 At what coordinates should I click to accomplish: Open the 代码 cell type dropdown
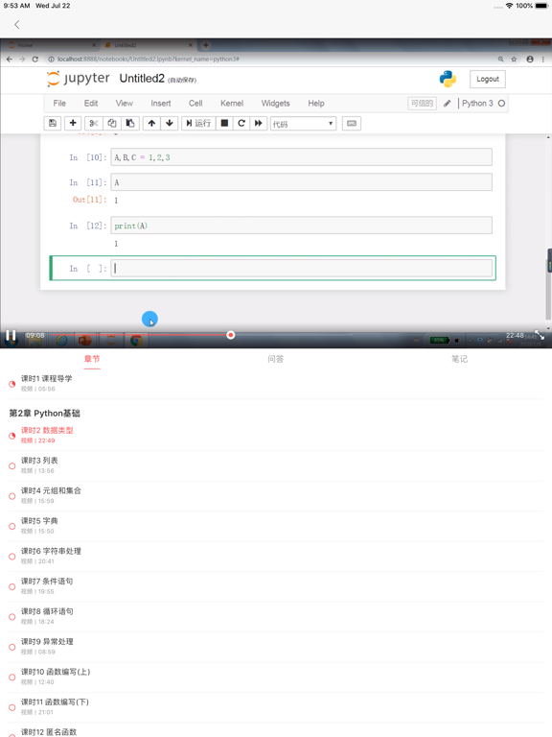point(303,124)
